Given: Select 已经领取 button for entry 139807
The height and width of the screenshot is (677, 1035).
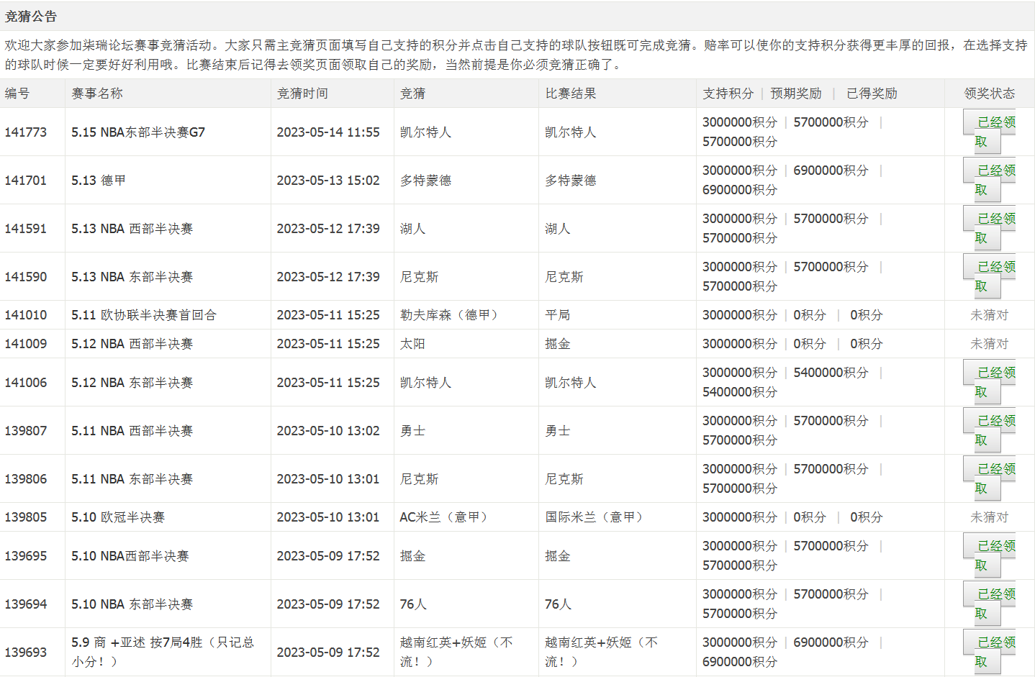Looking at the screenshot, I should pos(989,430).
